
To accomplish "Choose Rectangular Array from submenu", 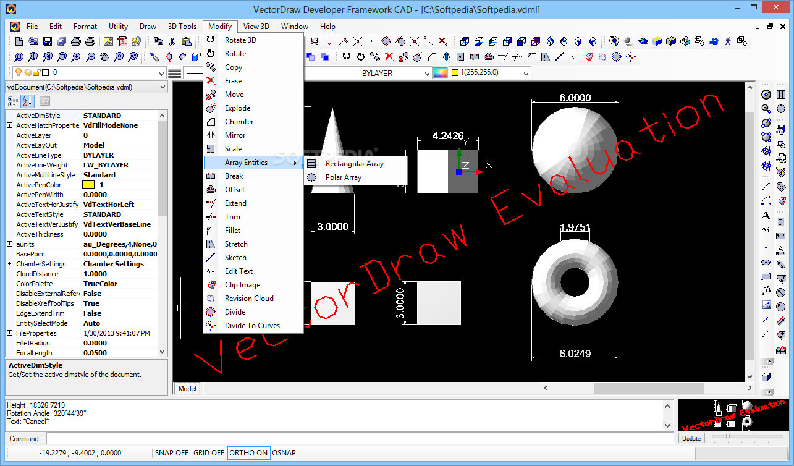I will 355,164.
